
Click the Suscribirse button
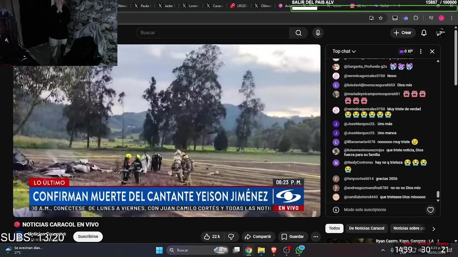coord(88,237)
